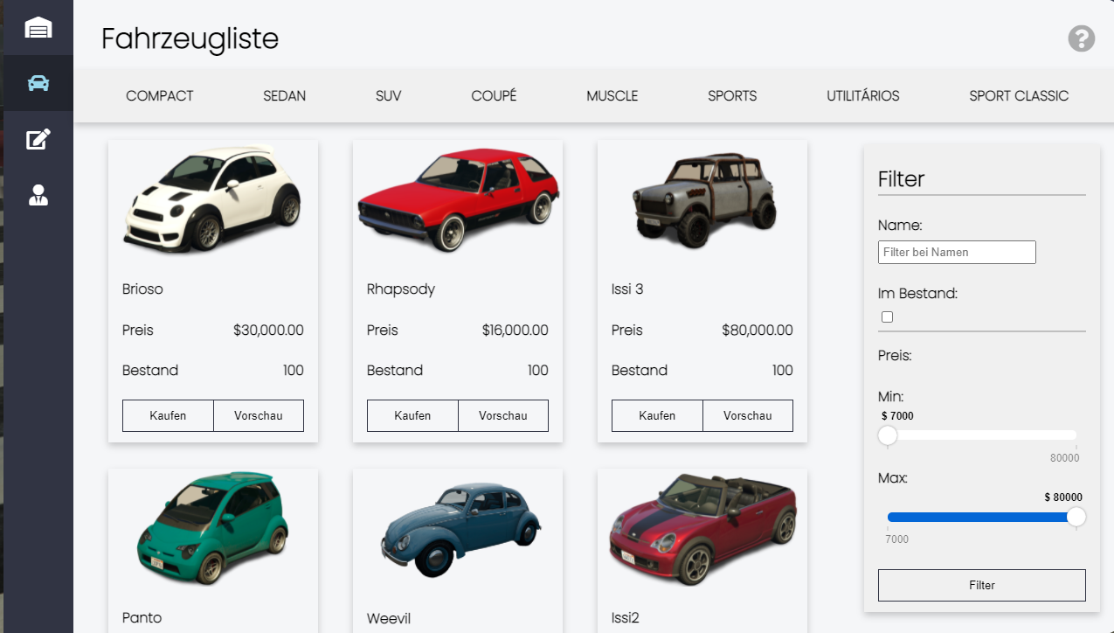Image resolution: width=1114 pixels, height=633 pixels.
Task: Select the blue Weevil car thumbnail
Action: [x=458, y=530]
